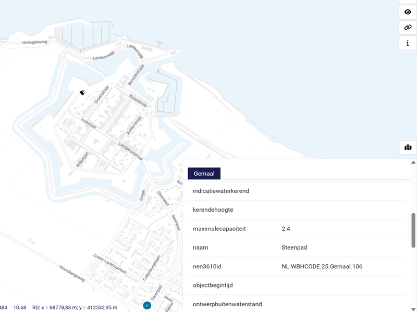417x312 pixels.
Task: Click the RD coordinates readout
Action: point(75,307)
